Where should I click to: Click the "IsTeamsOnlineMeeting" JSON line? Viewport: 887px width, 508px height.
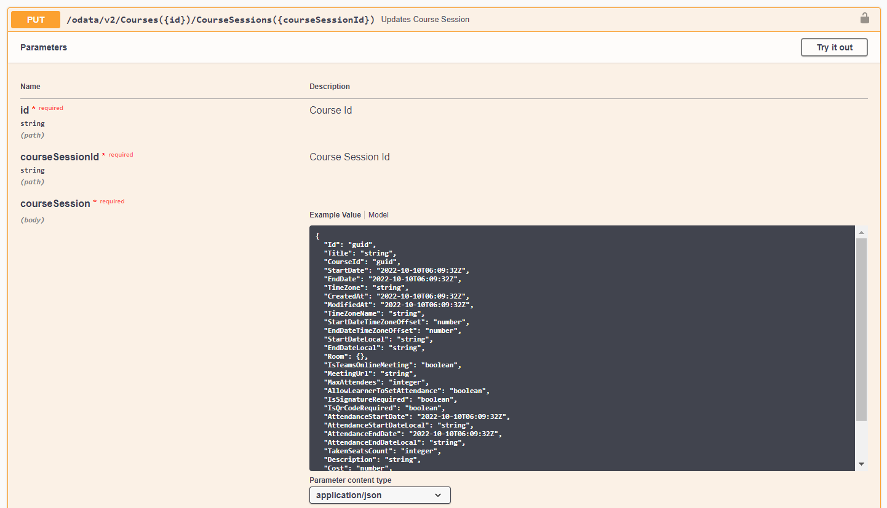tap(392, 365)
